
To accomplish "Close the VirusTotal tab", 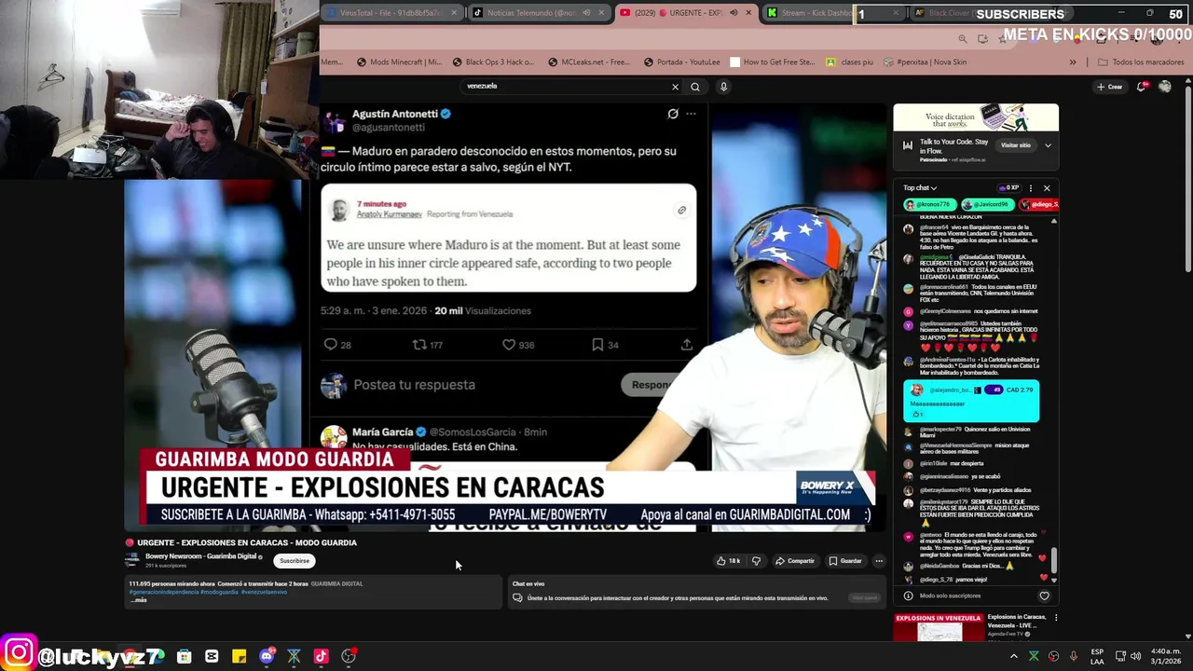I will (x=454, y=13).
